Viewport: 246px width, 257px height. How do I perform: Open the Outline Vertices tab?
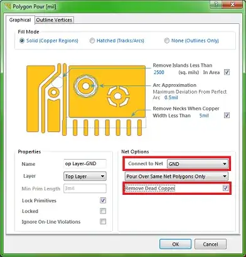pos(54,20)
